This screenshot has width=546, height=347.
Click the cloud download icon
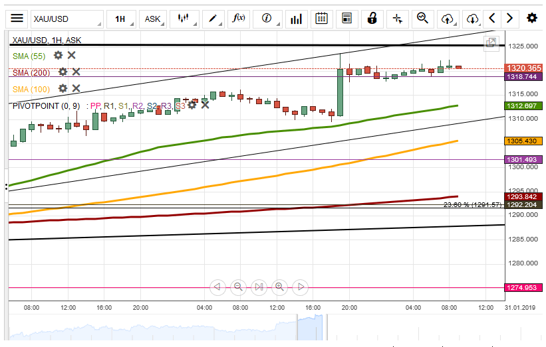coord(472,19)
